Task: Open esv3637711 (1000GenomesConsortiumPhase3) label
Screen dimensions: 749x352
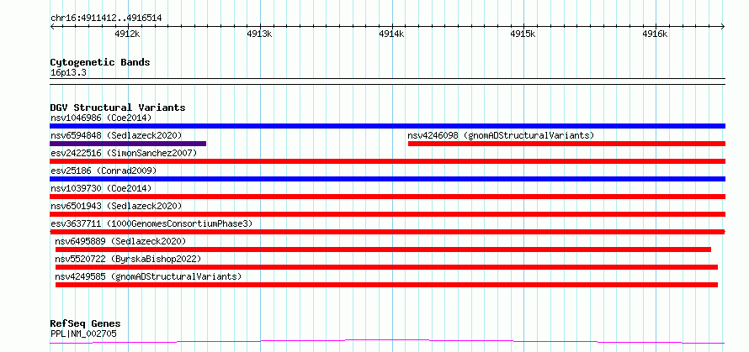Action: [151, 223]
